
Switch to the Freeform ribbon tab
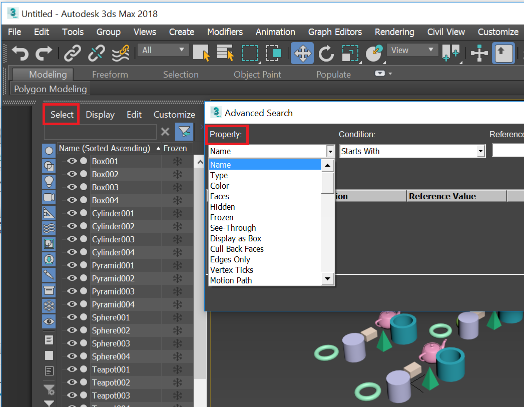tap(110, 75)
